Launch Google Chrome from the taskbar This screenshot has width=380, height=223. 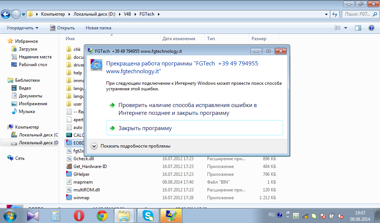pyautogui.click(x=102, y=216)
